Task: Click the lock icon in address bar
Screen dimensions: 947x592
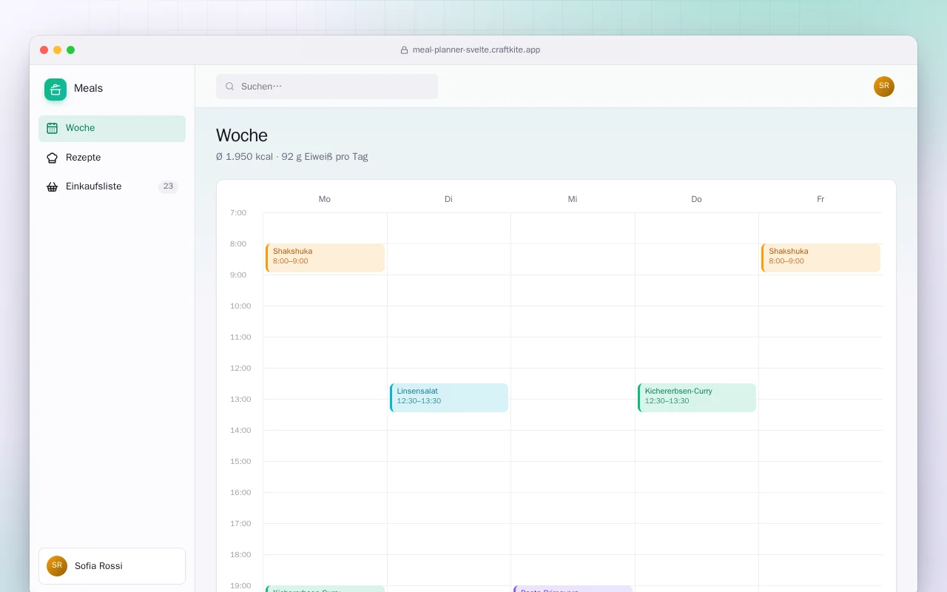Action: (404, 50)
